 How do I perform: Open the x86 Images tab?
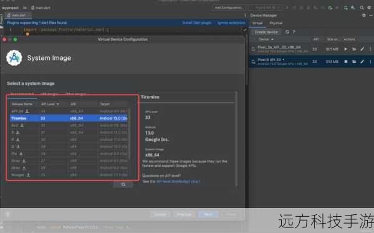[49, 94]
